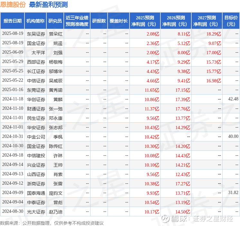This screenshot has width=240, height=226.
Task: Select the 财通证券 institution cell
Action: (x=36, y=109)
